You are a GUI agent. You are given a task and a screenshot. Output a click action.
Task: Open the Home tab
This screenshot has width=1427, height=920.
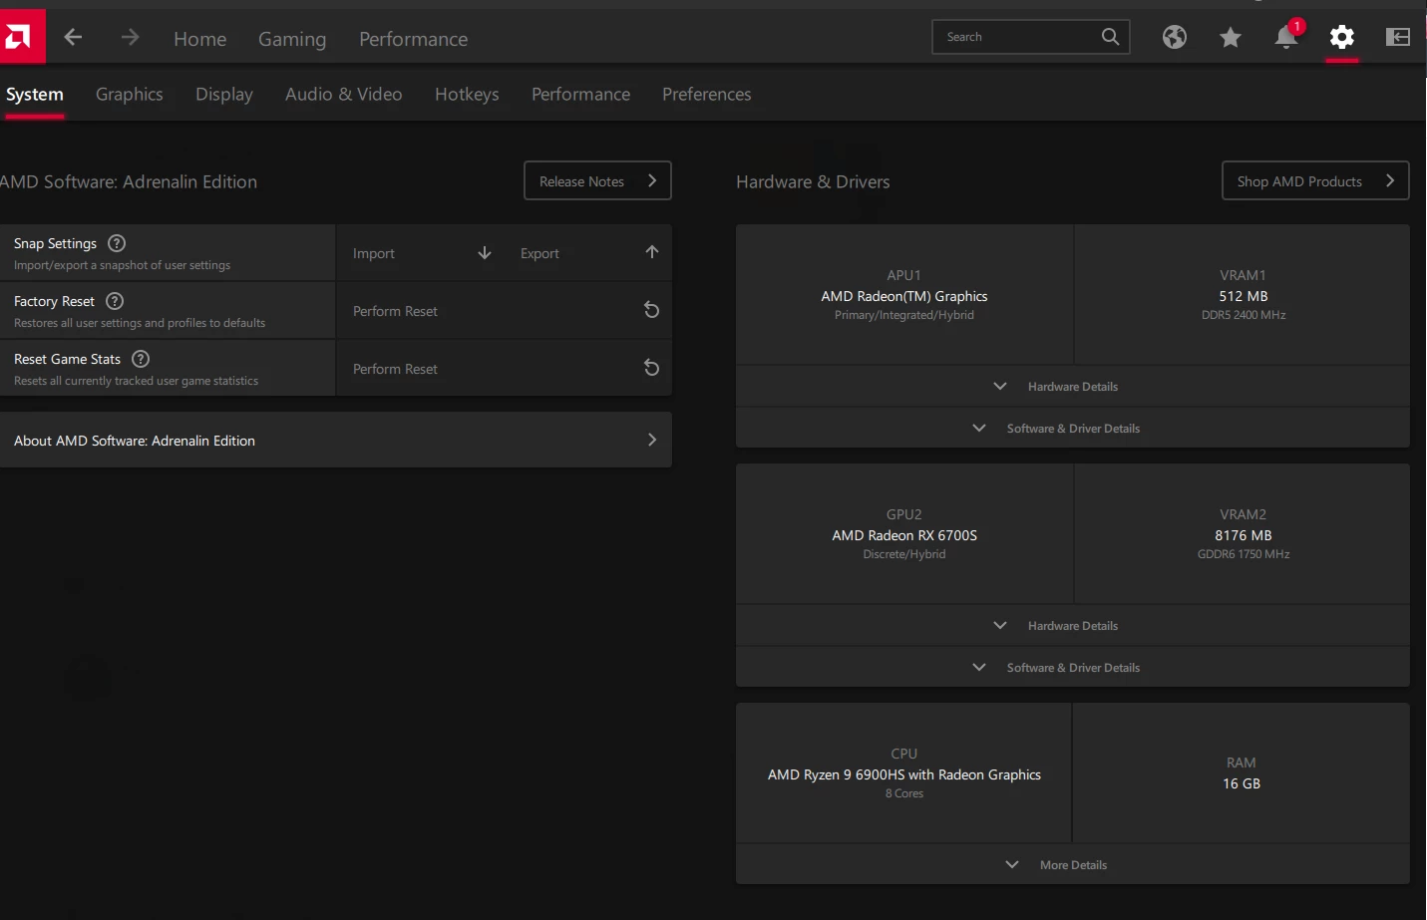tap(200, 39)
